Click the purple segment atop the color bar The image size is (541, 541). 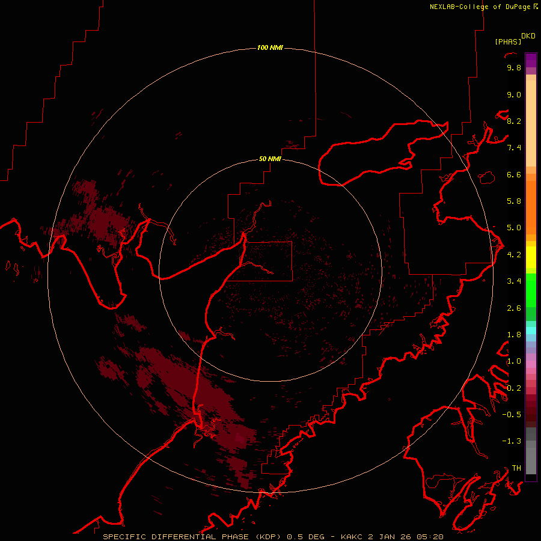pyautogui.click(x=531, y=60)
